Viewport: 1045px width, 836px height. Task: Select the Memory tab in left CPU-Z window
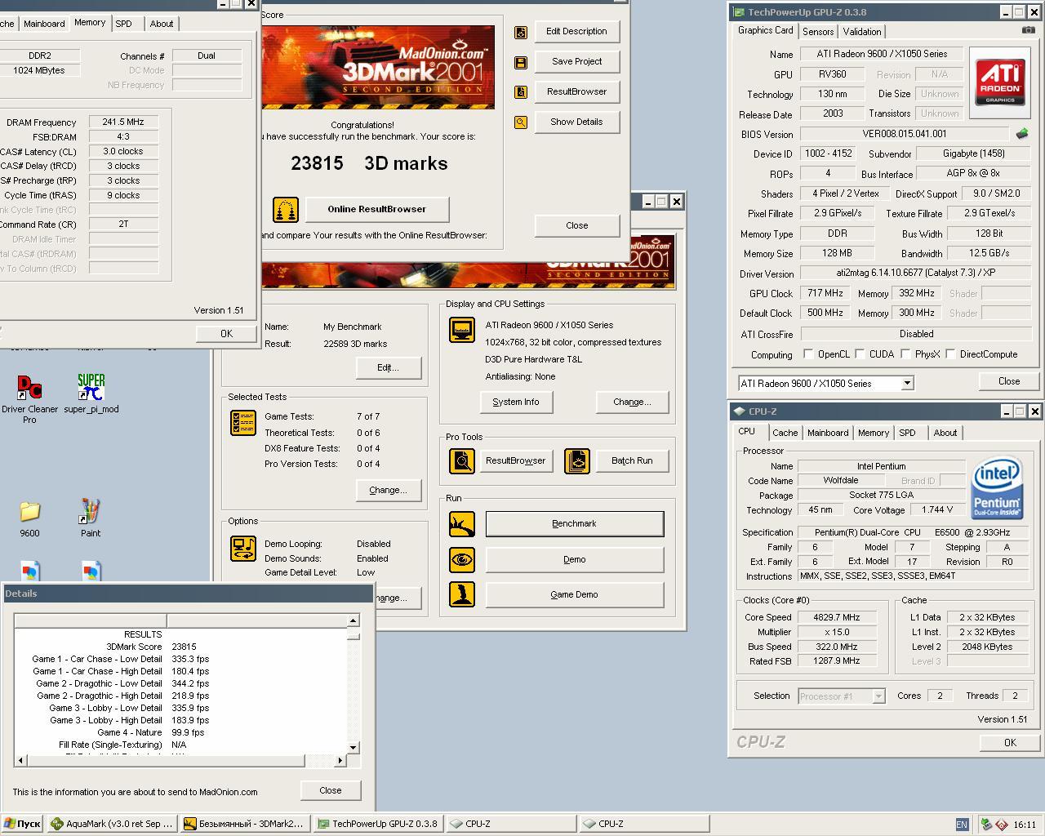tap(90, 23)
